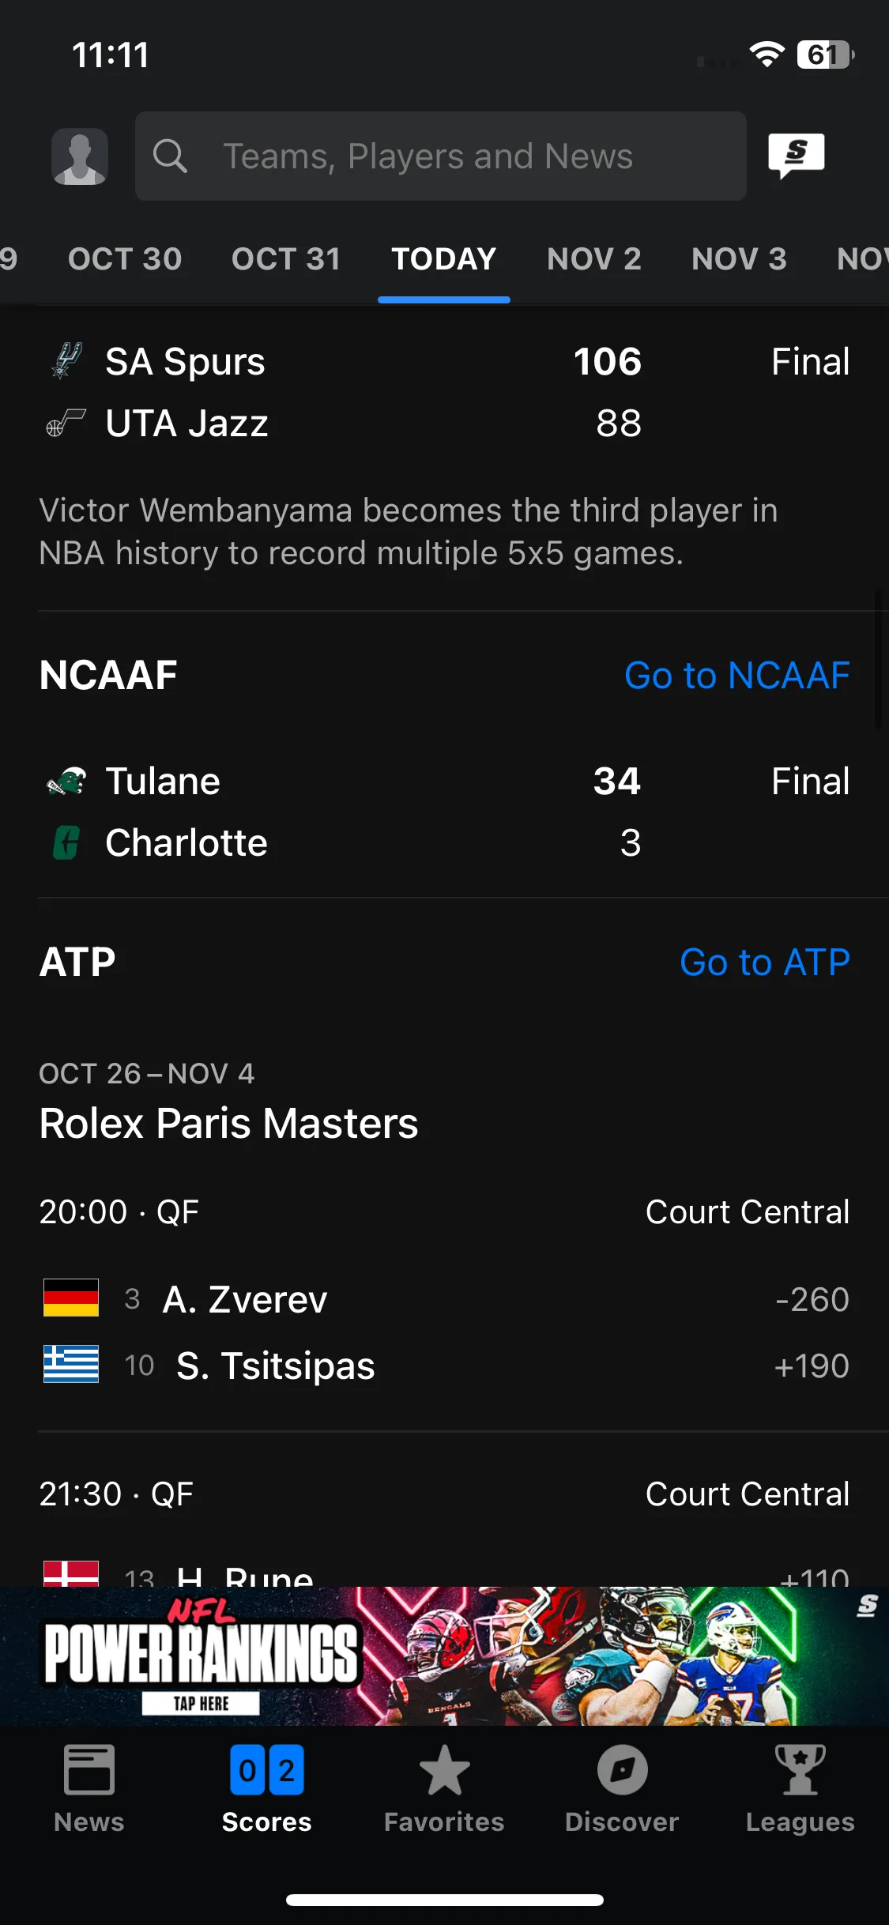Viewport: 889px width, 1925px height.
Task: Switch to the OCT 30 date tab
Action: click(125, 259)
